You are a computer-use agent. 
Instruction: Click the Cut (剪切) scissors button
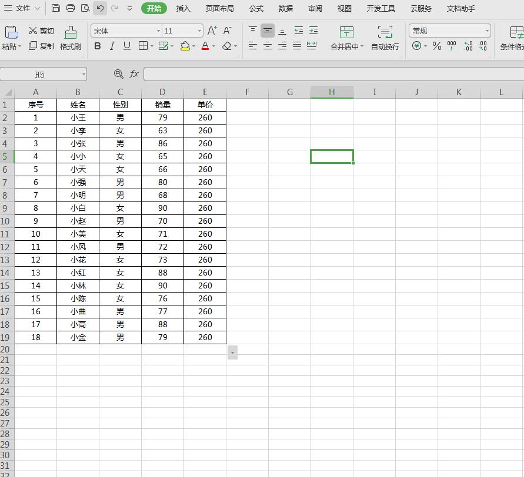point(41,31)
